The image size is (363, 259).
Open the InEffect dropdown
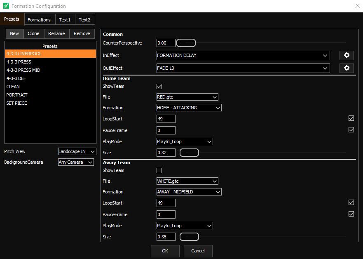243,55
